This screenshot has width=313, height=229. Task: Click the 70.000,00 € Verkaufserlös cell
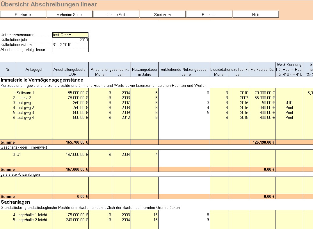pyautogui.click(x=262, y=93)
